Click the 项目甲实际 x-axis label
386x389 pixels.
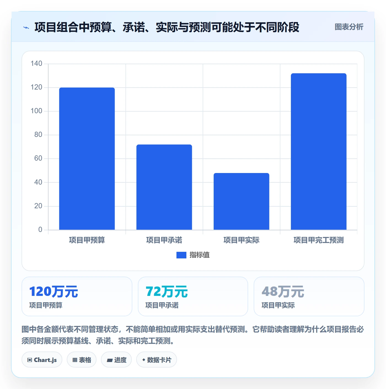tap(241, 240)
